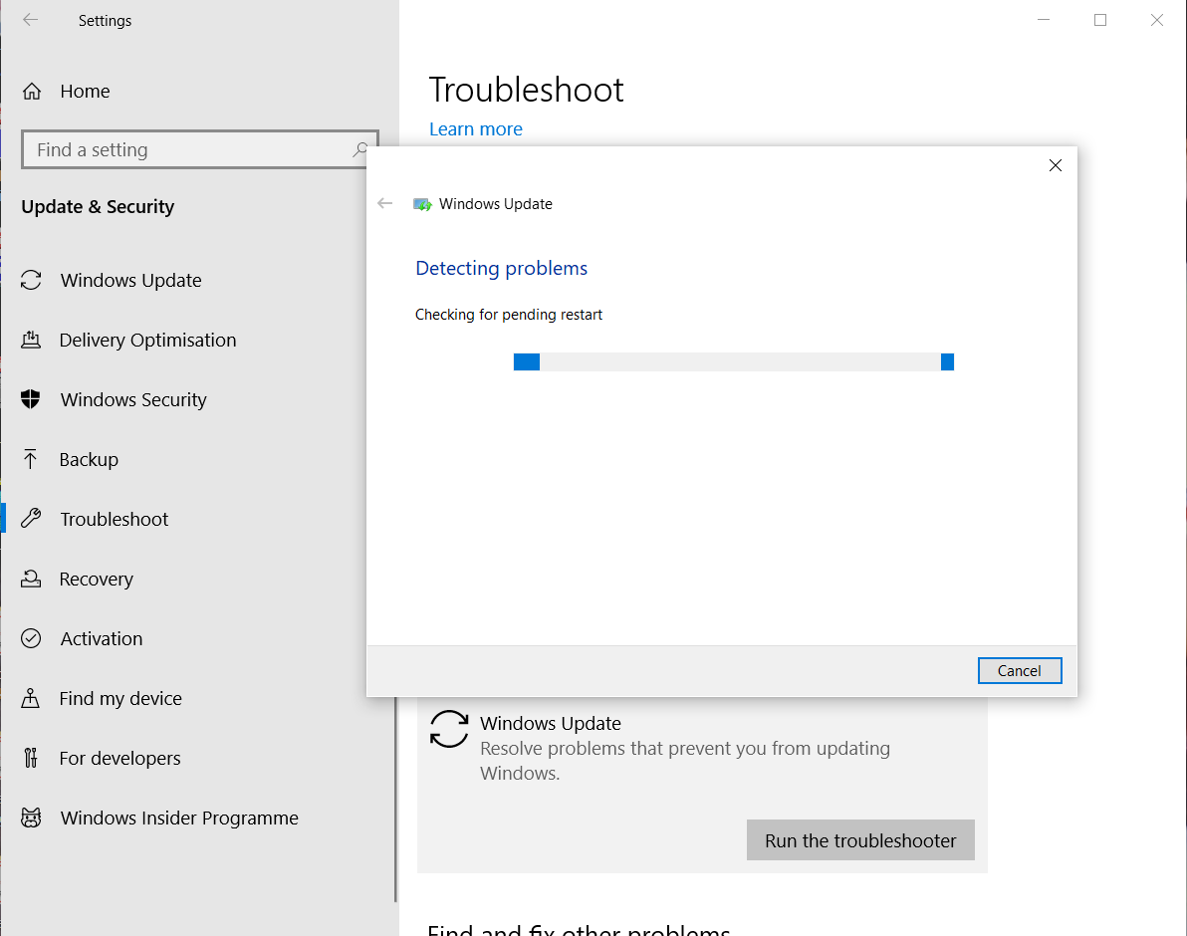Viewport: 1187px width, 936px height.
Task: Open Windows Security section
Action: [x=133, y=399]
